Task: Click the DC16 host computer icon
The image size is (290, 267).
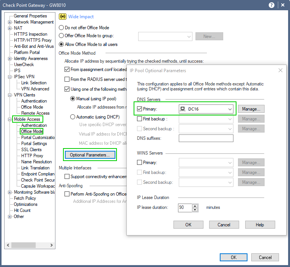Action: coord(183,109)
